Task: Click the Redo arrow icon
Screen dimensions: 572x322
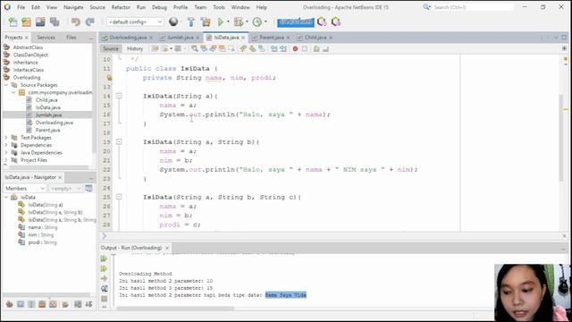Action: point(89,21)
